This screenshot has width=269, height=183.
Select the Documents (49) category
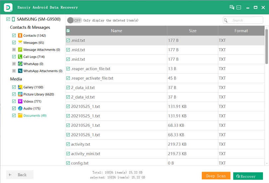(35, 115)
